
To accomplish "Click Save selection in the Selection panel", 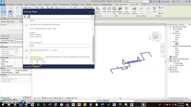I will 161,7.
